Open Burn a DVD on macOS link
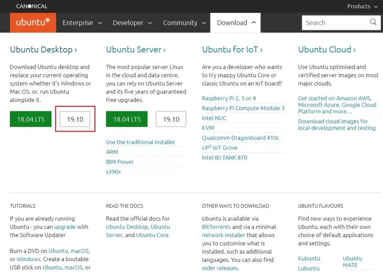 80,251
